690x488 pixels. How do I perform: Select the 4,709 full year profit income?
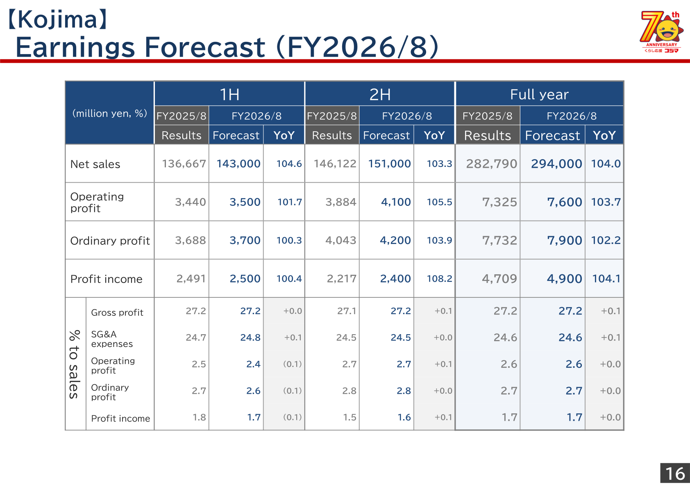coord(499,278)
